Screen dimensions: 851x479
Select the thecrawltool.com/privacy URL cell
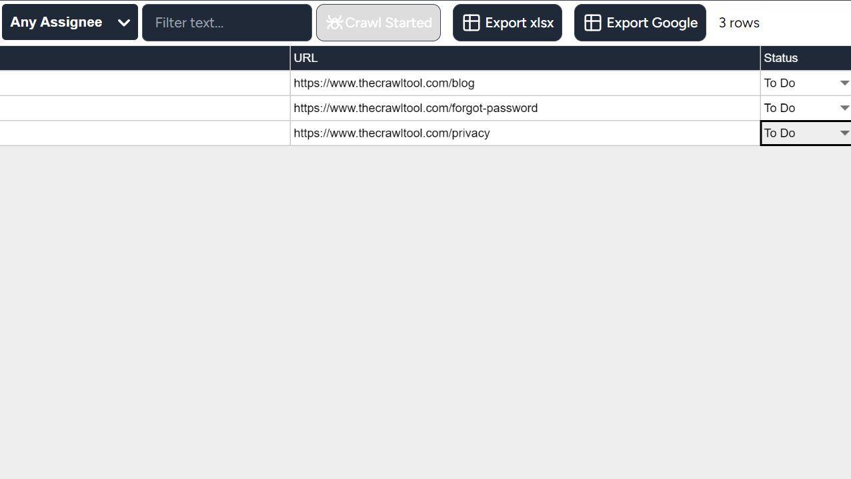pos(525,133)
